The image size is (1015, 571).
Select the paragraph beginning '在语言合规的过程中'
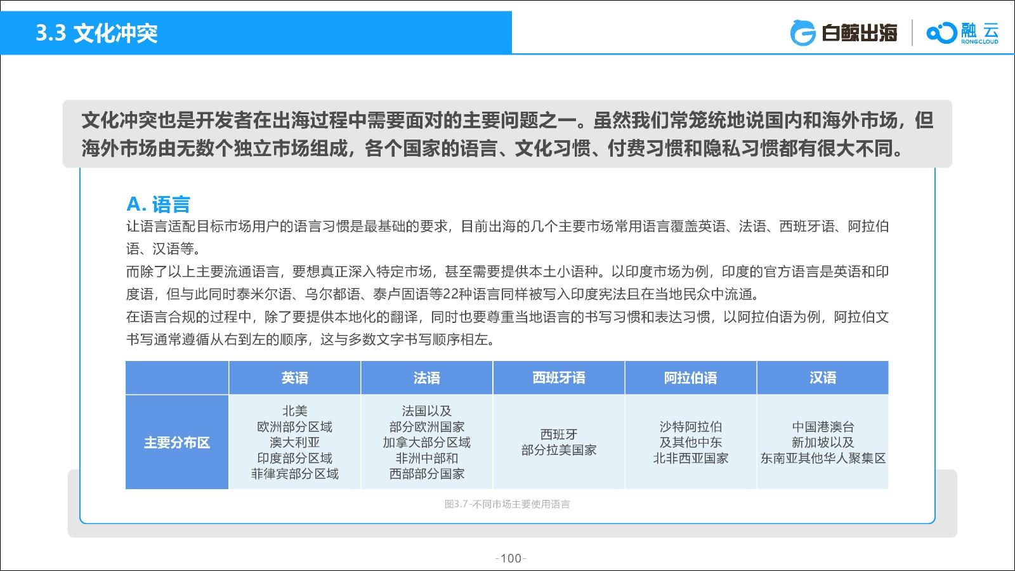click(507, 328)
